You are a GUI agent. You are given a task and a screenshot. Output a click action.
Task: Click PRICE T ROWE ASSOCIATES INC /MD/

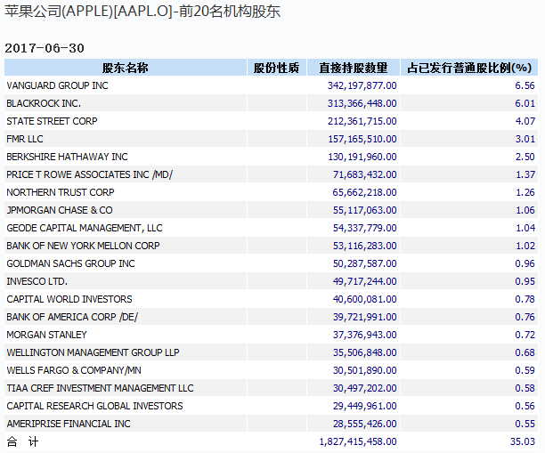click(x=90, y=174)
